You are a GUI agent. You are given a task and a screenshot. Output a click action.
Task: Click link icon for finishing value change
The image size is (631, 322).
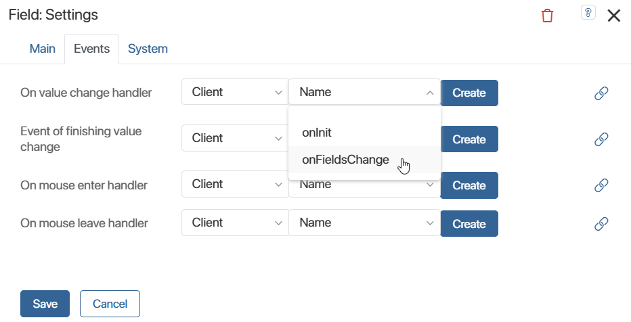[601, 139]
